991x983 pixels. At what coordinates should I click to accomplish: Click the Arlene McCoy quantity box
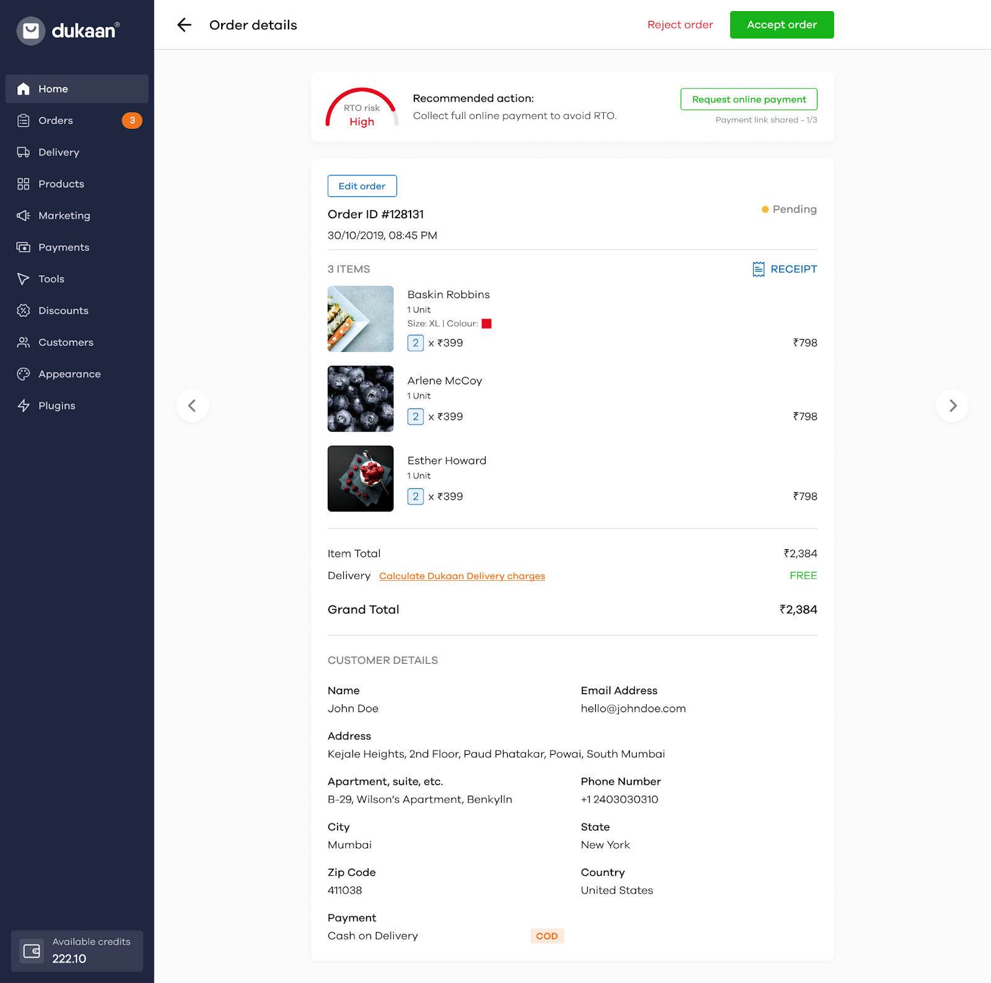tap(416, 417)
